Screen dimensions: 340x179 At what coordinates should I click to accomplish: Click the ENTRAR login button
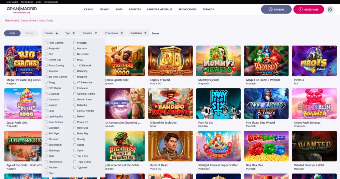(276, 10)
